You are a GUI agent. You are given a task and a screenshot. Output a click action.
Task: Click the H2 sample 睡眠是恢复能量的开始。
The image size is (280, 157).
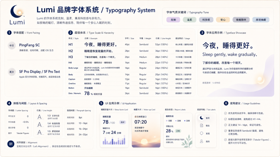(99, 51)
